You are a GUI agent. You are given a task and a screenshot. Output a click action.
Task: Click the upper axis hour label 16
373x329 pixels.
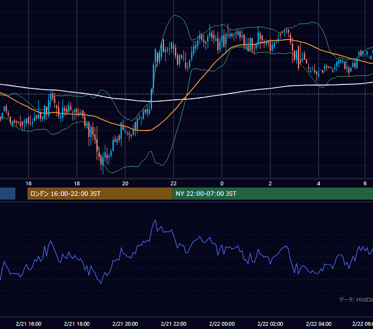pos(29,184)
